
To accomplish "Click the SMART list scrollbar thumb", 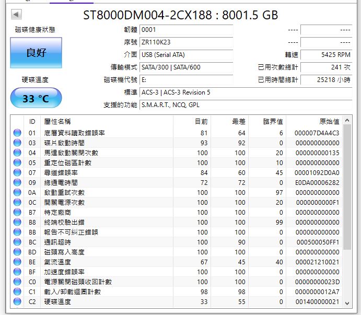I will 347,187.
